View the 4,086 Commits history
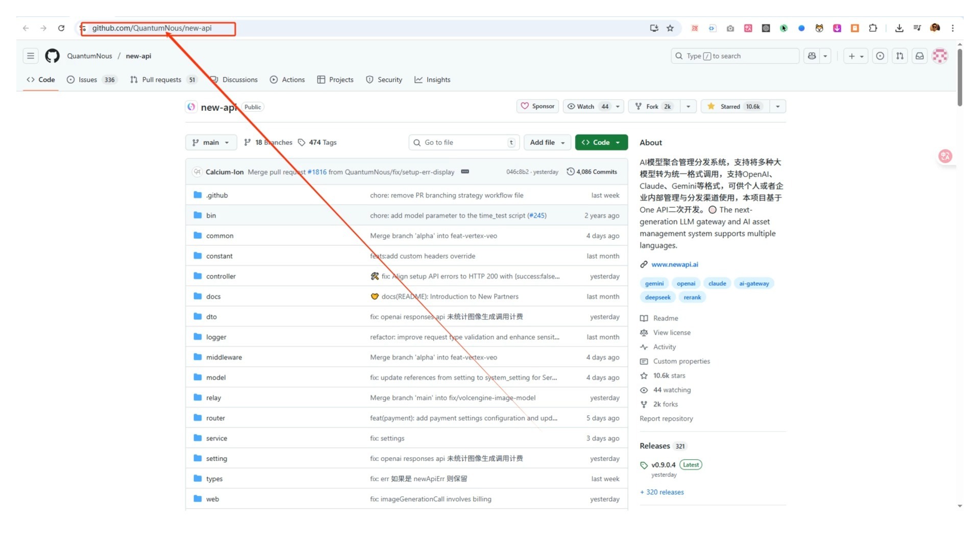Image resolution: width=980 pixels, height=551 pixels. pos(592,172)
